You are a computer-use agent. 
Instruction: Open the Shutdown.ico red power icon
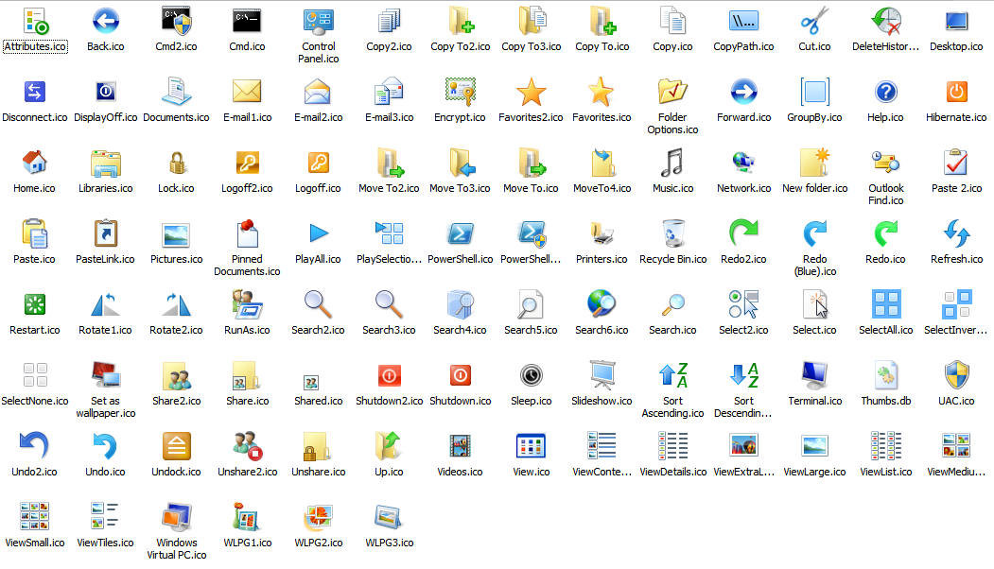point(460,376)
